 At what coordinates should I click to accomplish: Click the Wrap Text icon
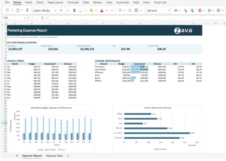(x=130, y=10)
